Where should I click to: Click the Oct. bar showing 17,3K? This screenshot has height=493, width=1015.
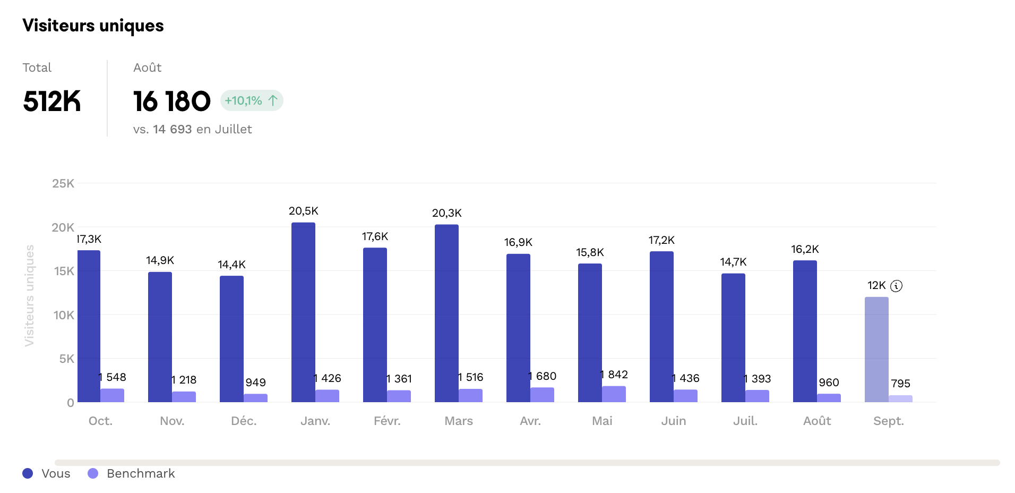(89, 326)
